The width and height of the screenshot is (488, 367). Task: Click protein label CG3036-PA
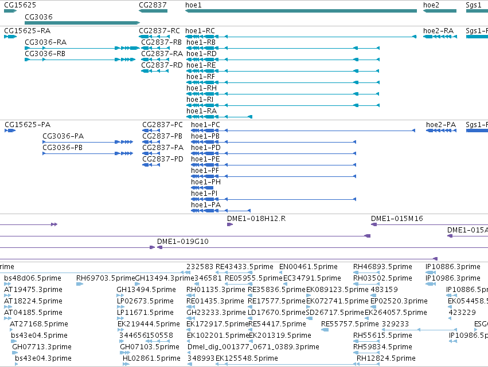[x=63, y=136]
